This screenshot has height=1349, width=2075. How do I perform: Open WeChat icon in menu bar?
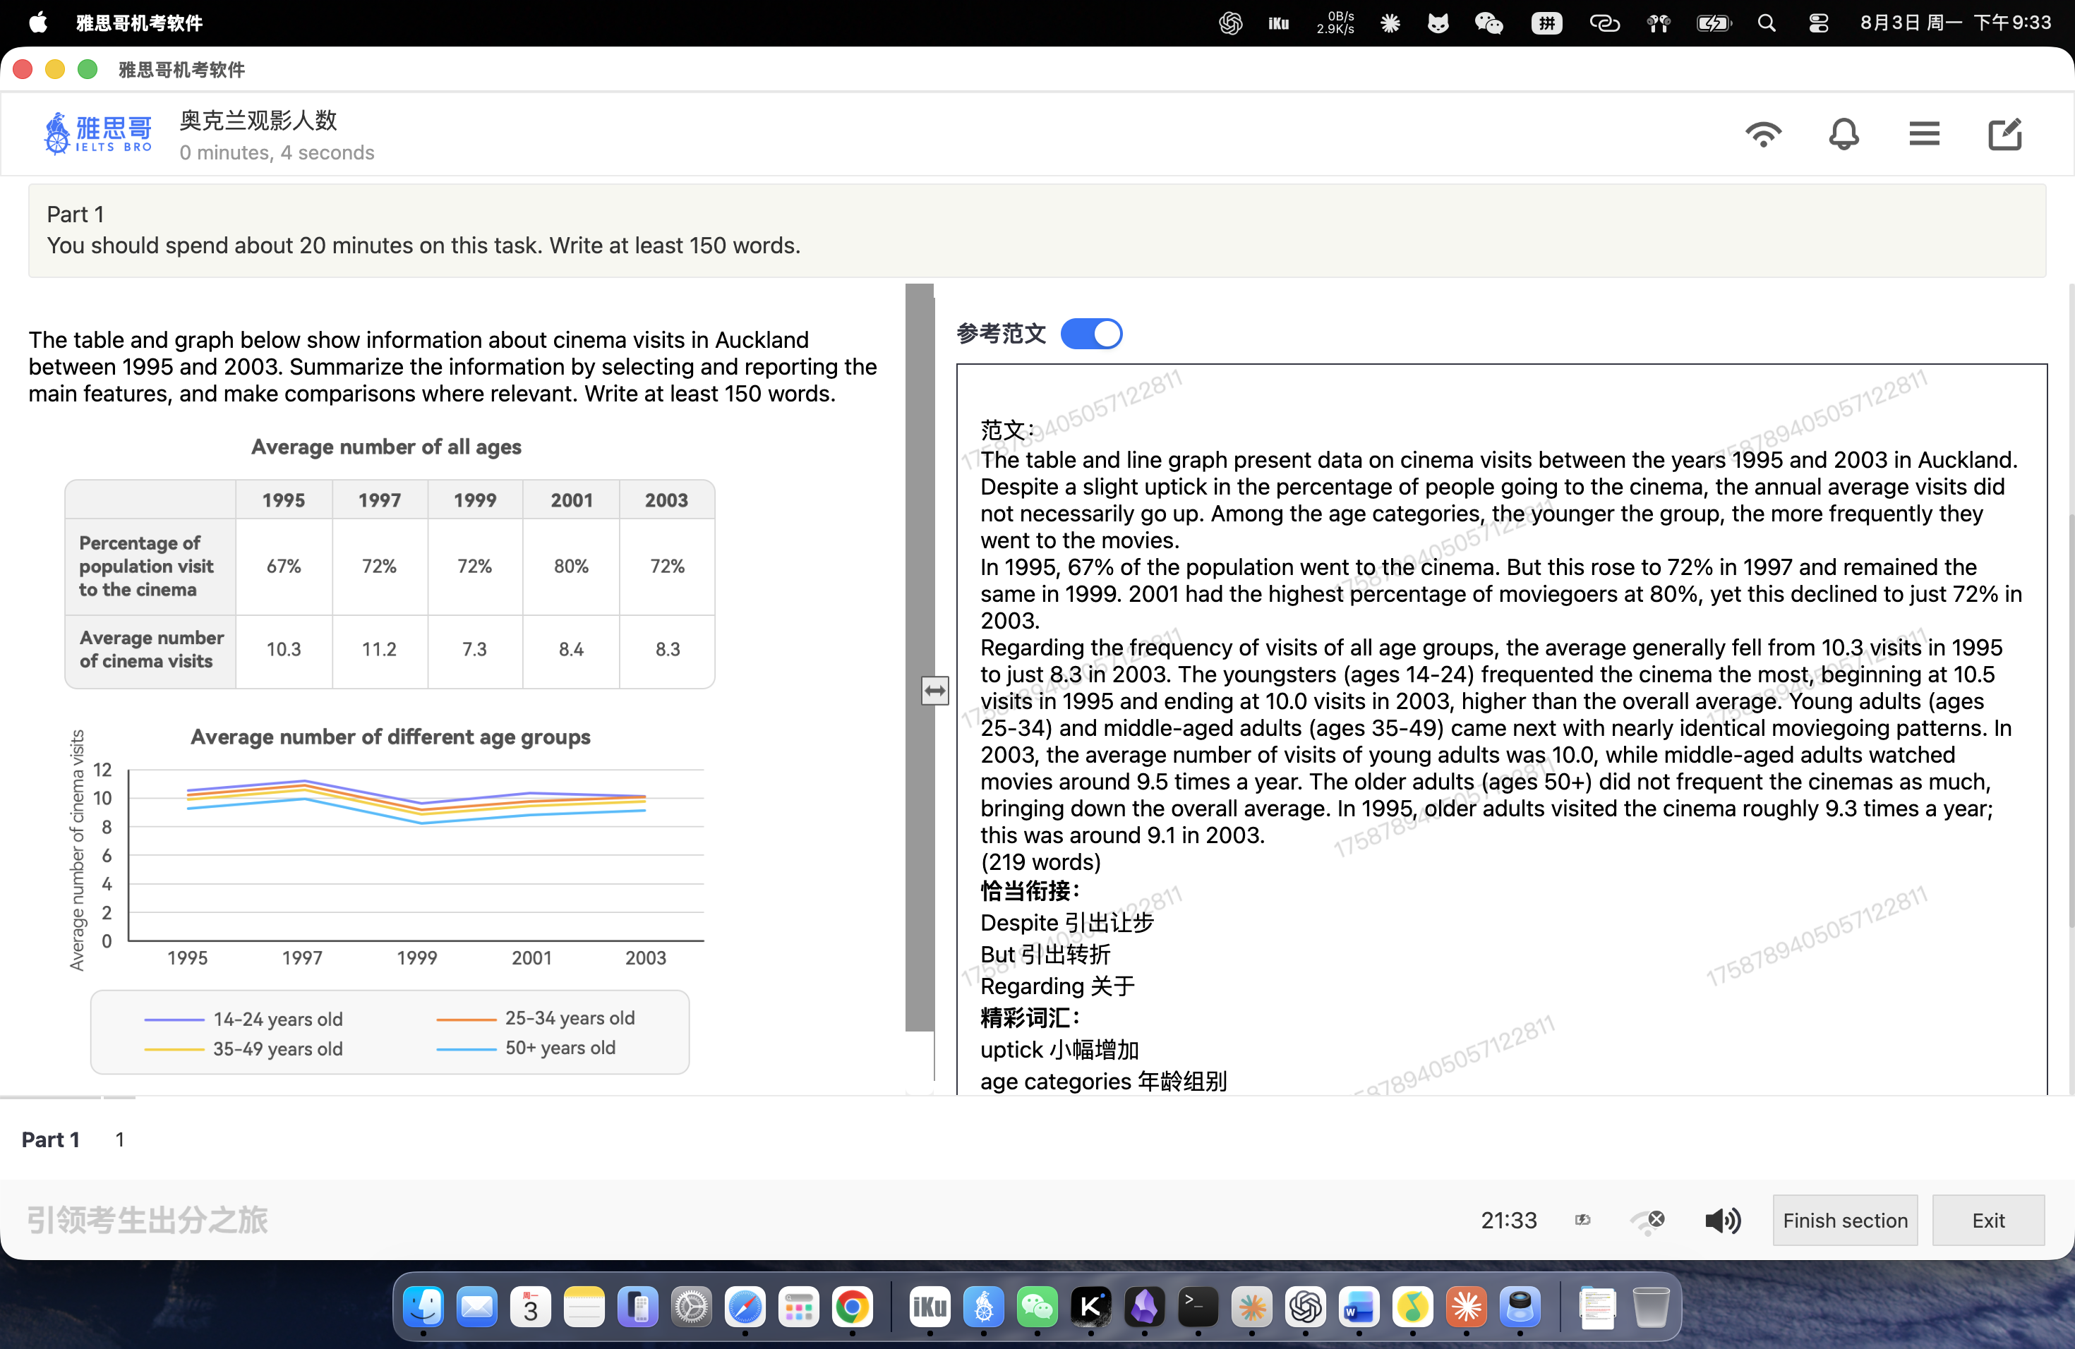pyautogui.click(x=1488, y=23)
